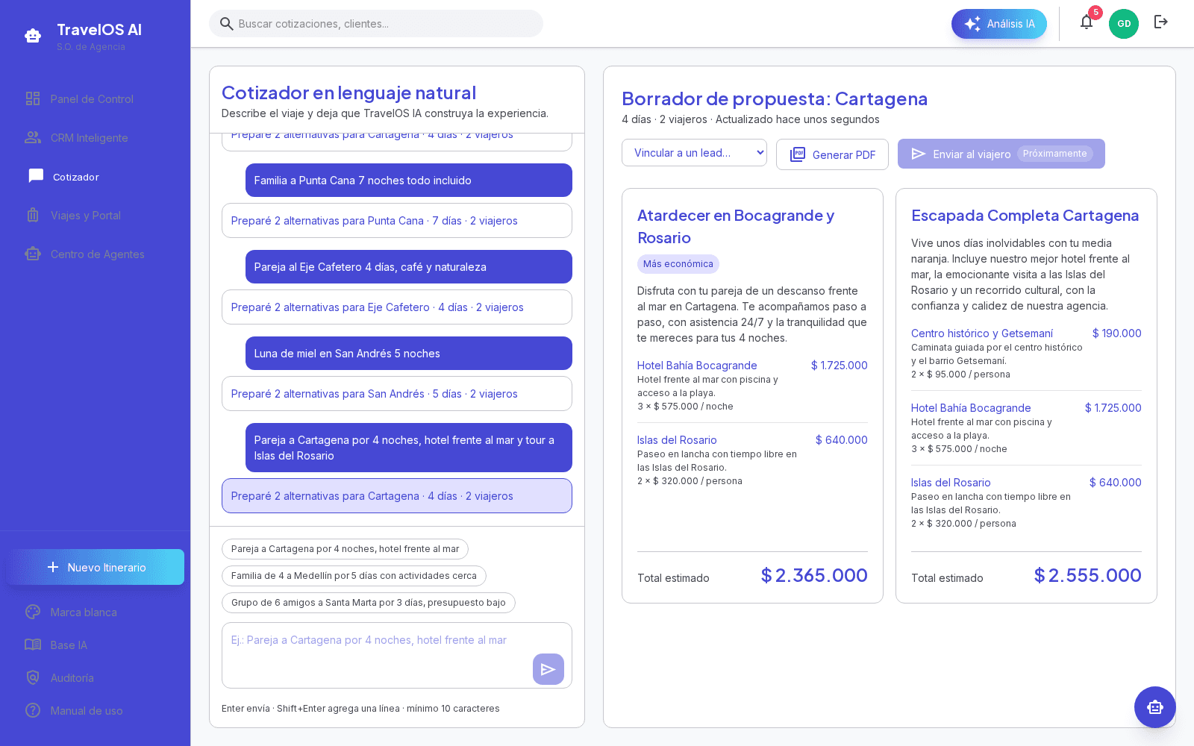Viewport: 1194px width, 746px height.
Task: Open GD user avatar menu
Action: point(1124,24)
